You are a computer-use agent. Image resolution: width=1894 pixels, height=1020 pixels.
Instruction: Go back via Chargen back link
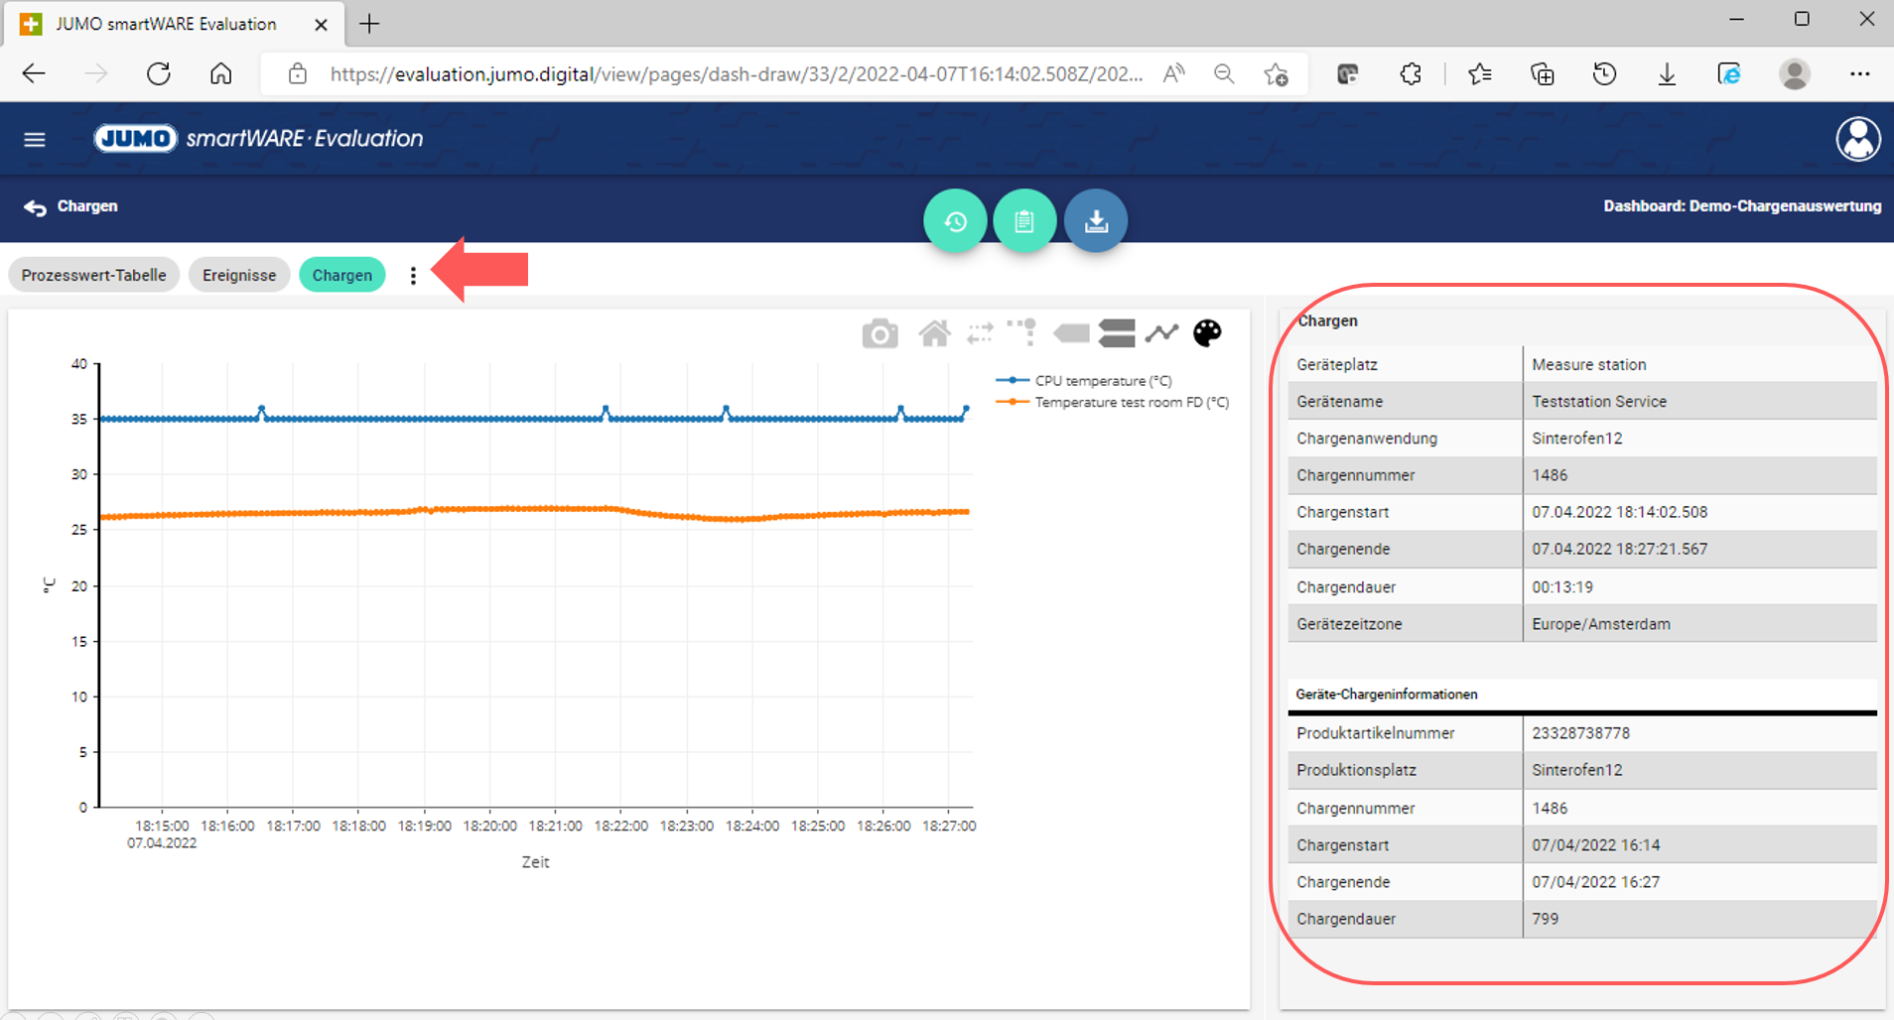[70, 206]
